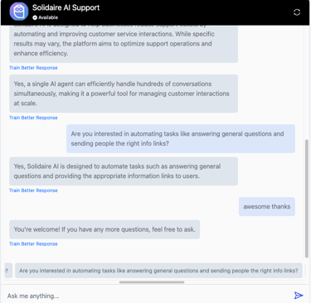Screen dimensions: 311x303
Task: Train Better Response under the information links reply
Action: coord(33,190)
